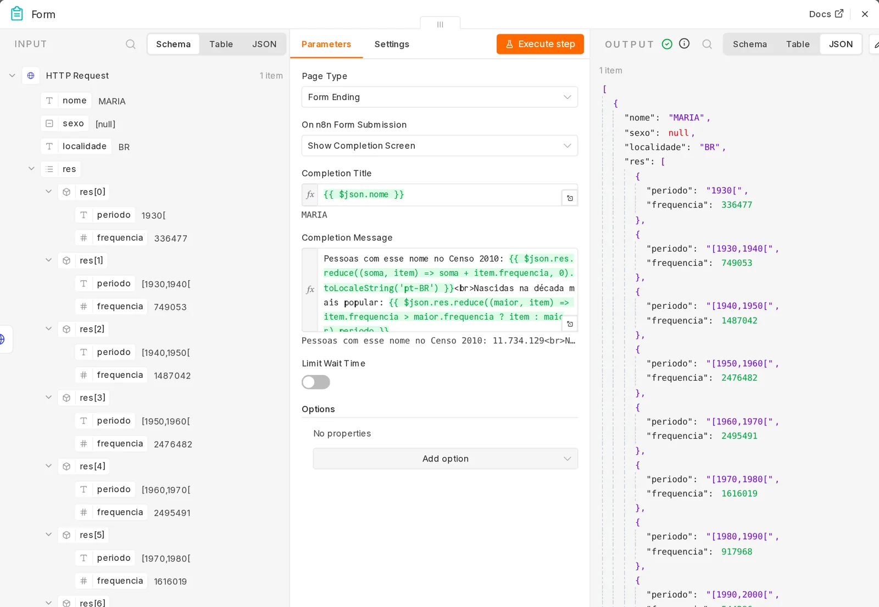879x607 pixels.
Task: Click the nome text type icon
Action: (x=49, y=101)
